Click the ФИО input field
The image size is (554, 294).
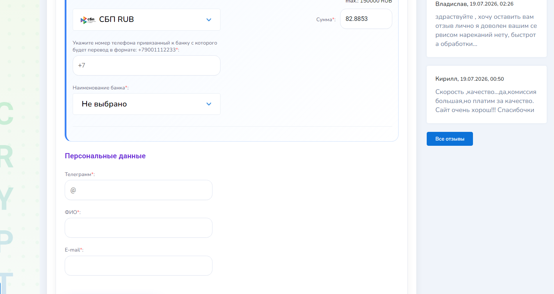point(138,228)
